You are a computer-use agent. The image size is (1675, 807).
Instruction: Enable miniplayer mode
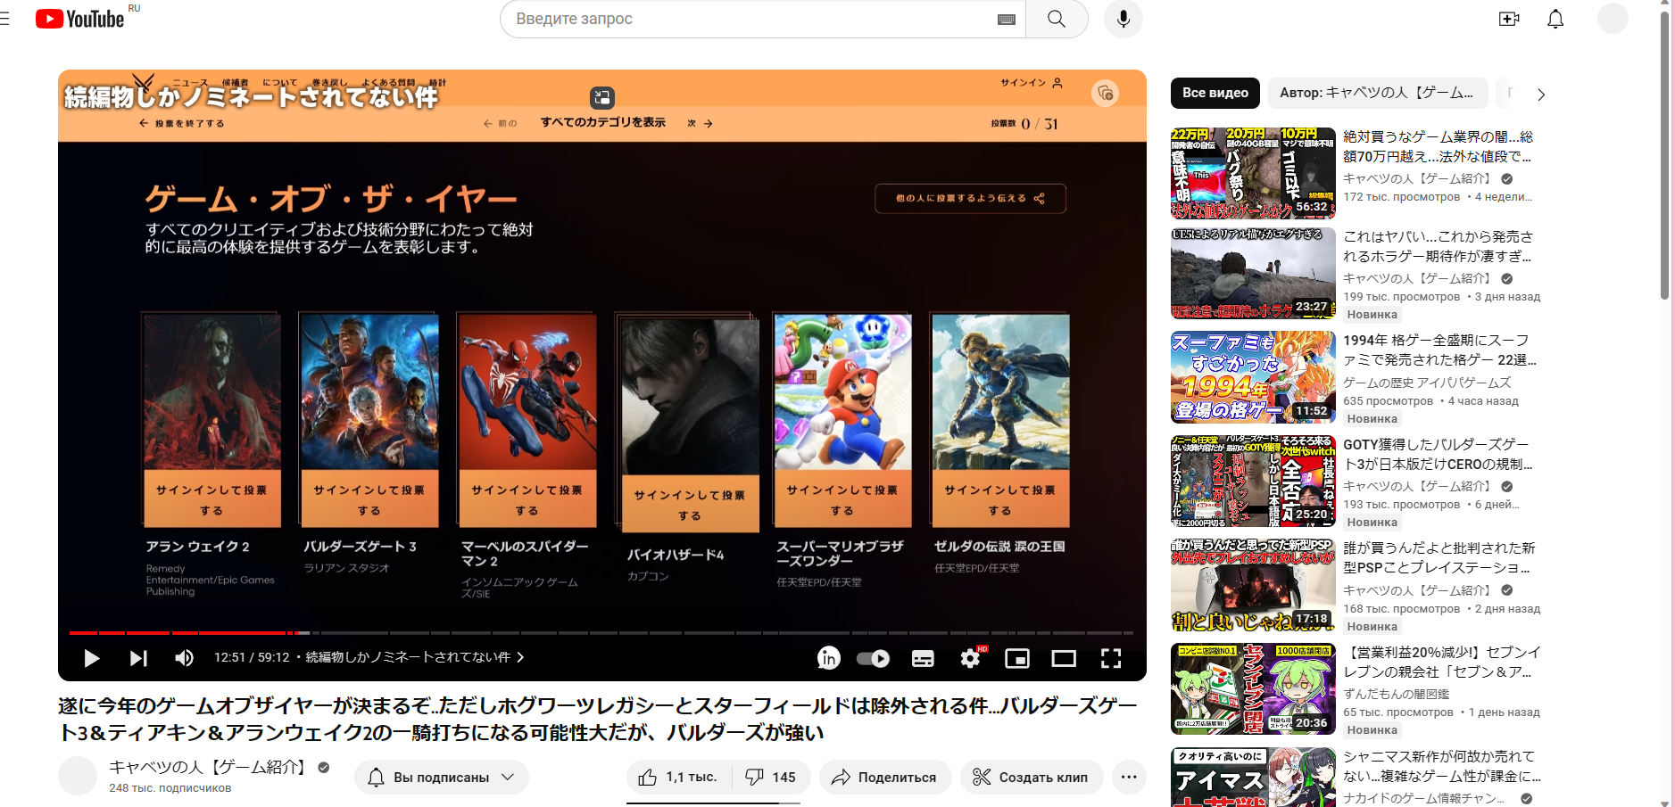[1017, 659]
